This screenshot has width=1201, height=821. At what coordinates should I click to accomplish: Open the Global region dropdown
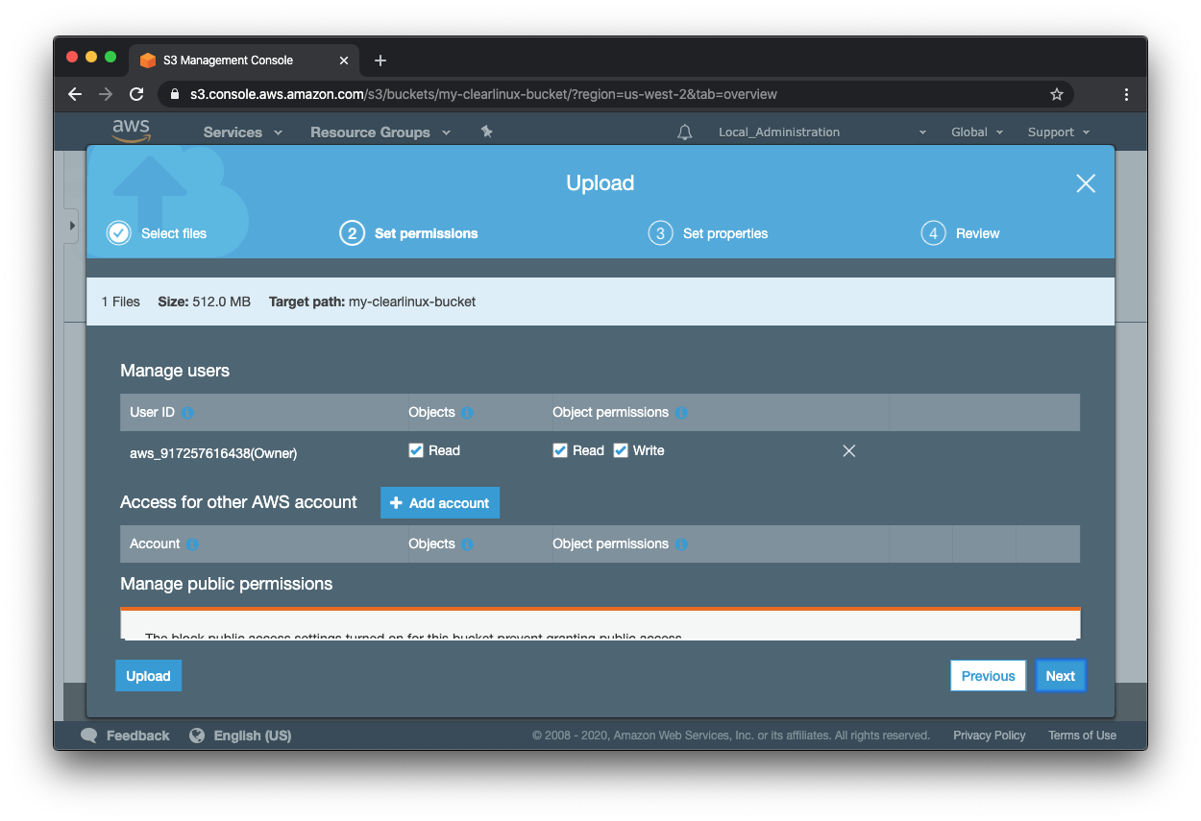point(976,133)
